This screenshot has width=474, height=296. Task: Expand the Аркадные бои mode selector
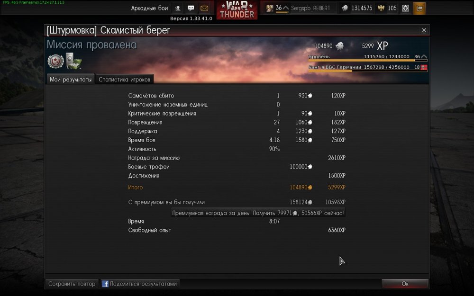tap(149, 8)
